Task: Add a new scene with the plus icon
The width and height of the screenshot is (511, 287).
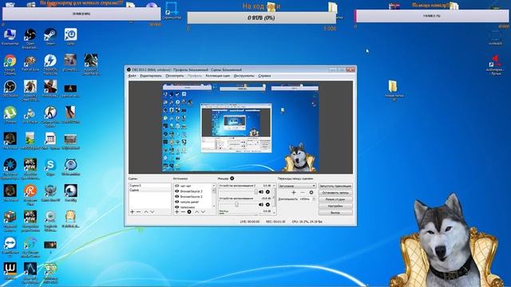Action: [133, 212]
